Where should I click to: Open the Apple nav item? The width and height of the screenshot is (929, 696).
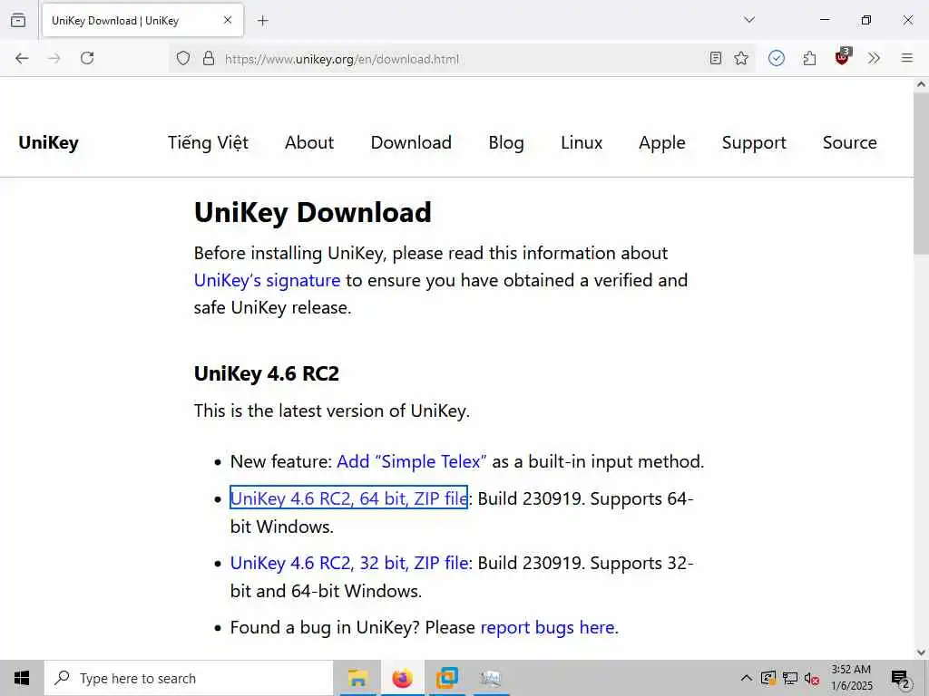pyautogui.click(x=662, y=142)
